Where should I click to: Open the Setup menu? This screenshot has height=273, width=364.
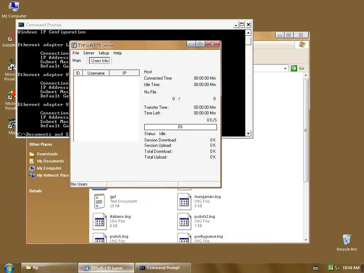pyautogui.click(x=103, y=53)
